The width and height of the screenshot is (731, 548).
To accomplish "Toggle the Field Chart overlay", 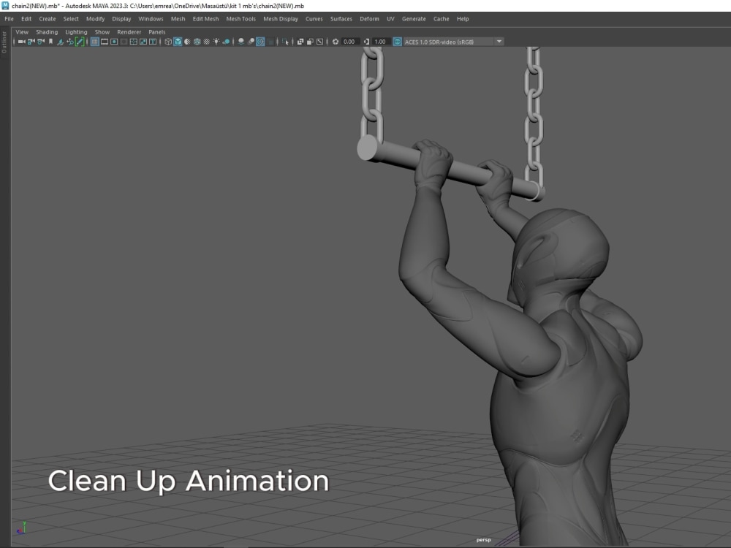I will tap(133, 42).
